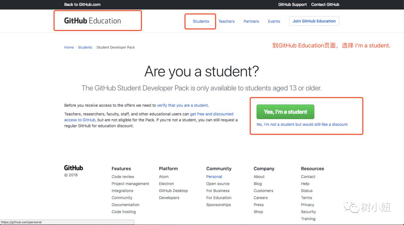
Task: Click the Community column heading
Action: pyautogui.click(x=219, y=168)
